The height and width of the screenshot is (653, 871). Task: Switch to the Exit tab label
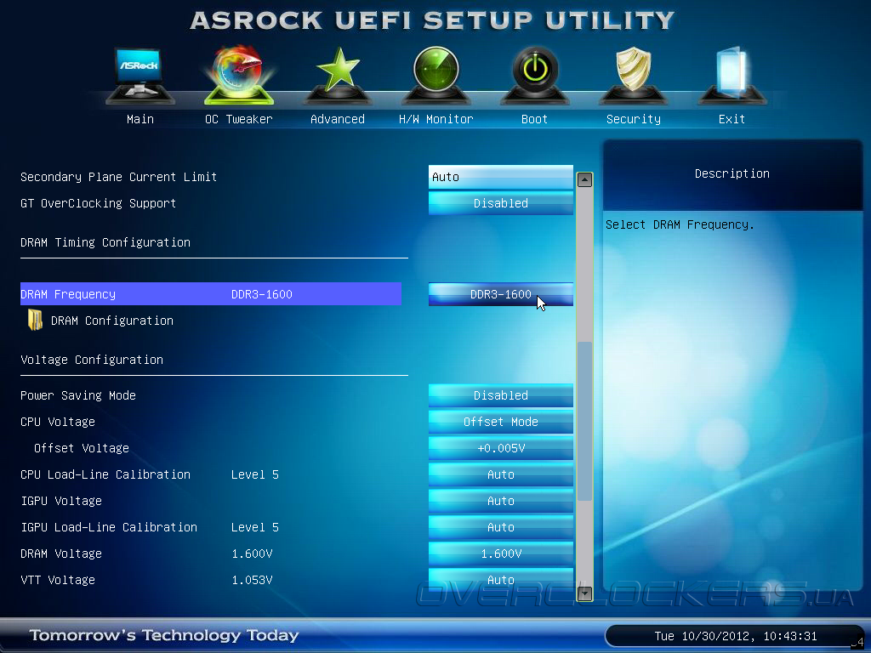[x=732, y=119]
